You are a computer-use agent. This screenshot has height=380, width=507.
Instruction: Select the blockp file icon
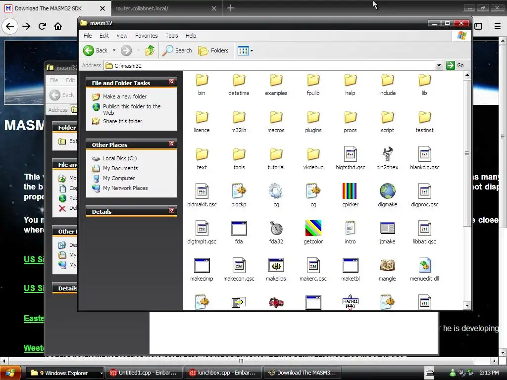tap(239, 191)
